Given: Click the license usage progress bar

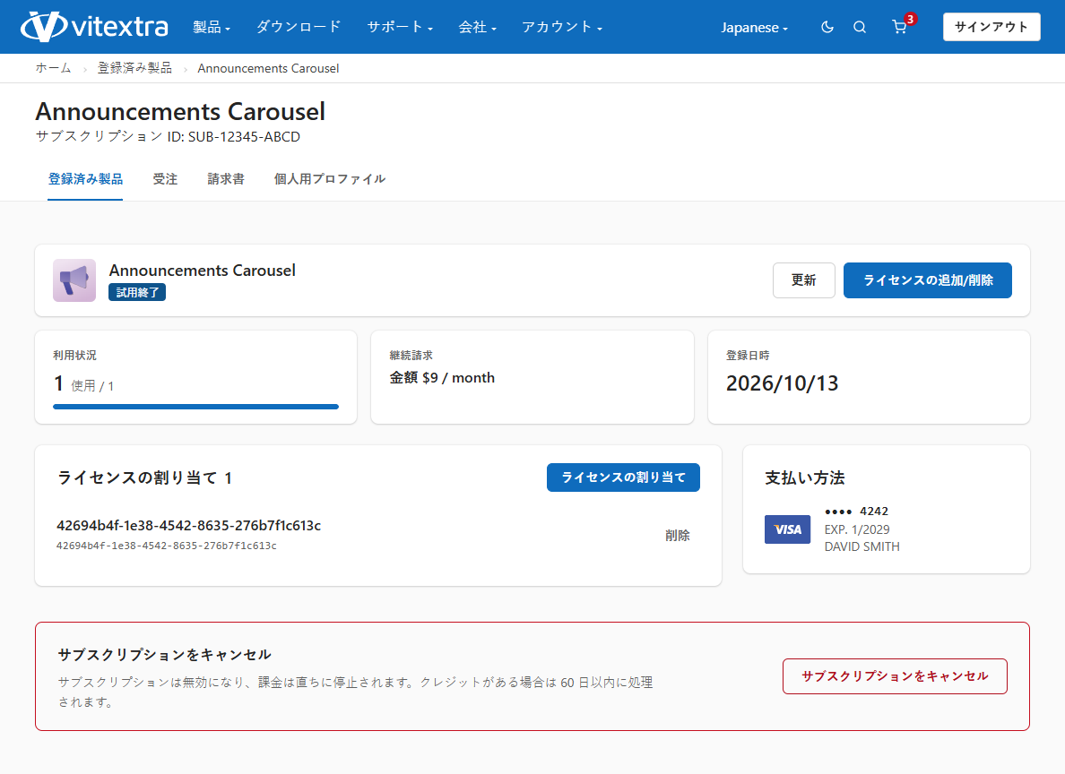Looking at the screenshot, I should (195, 407).
